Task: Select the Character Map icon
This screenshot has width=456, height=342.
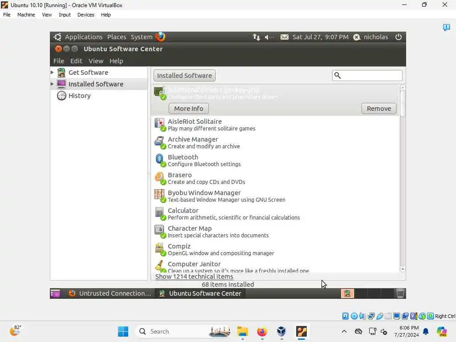Action: coord(159,231)
